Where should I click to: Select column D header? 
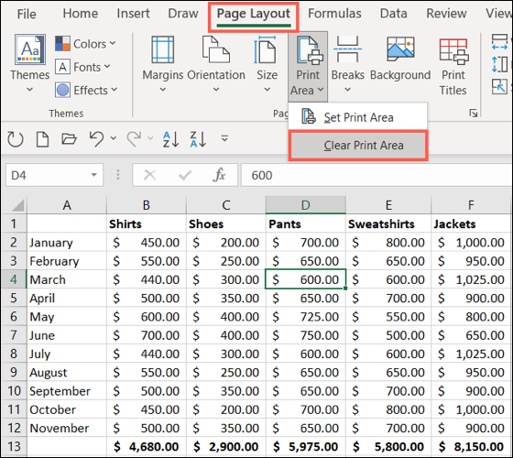[x=306, y=205]
